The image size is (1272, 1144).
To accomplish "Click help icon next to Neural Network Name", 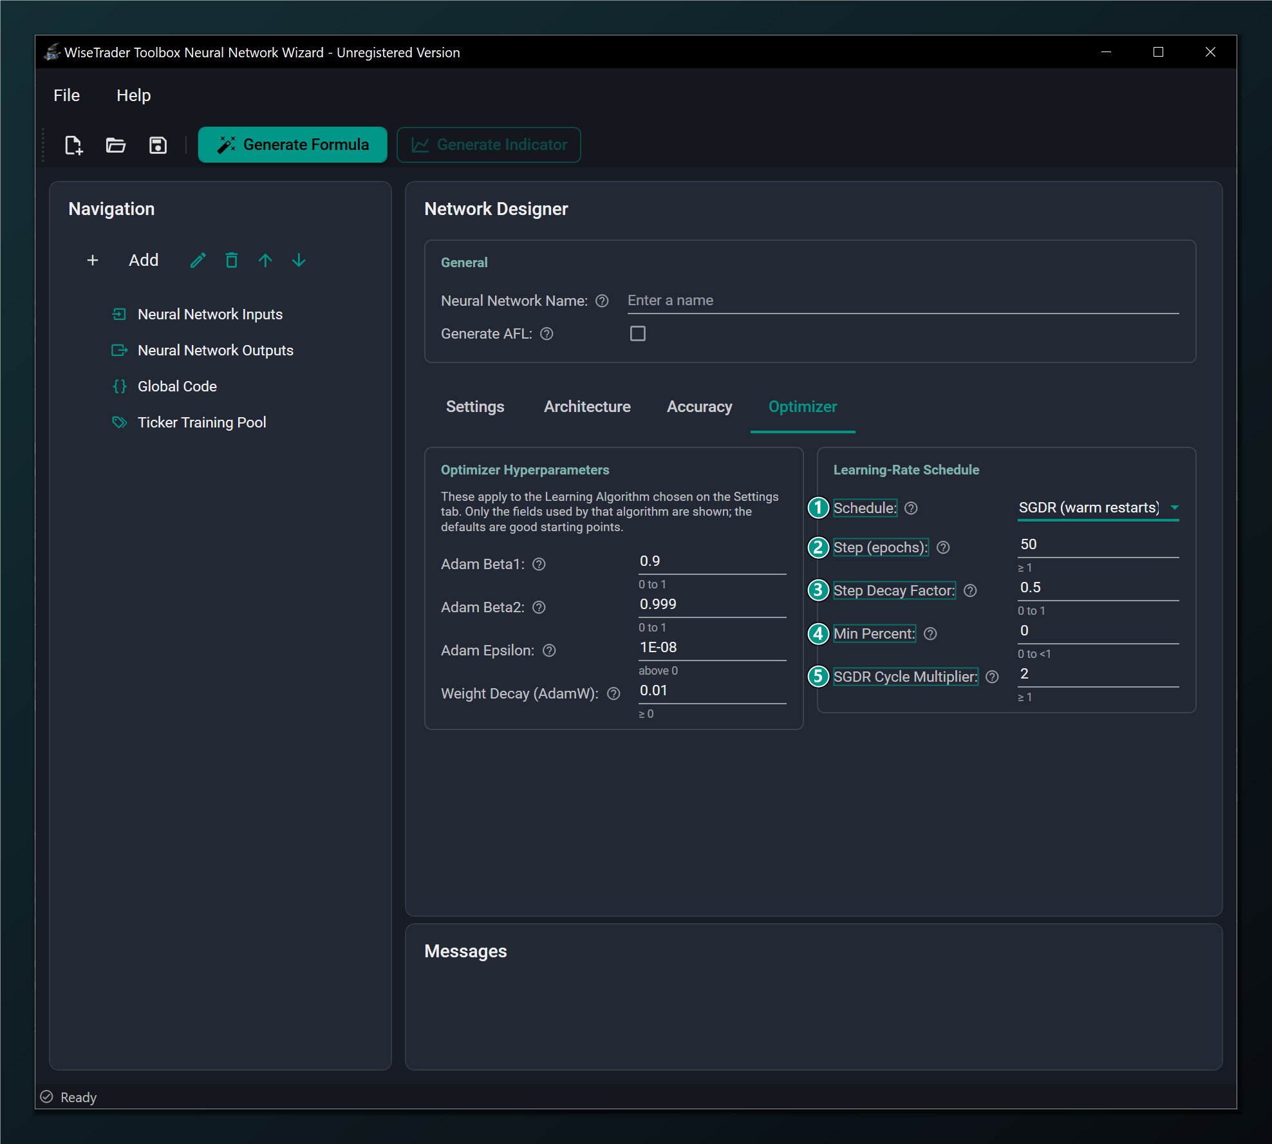I will pyautogui.click(x=602, y=301).
